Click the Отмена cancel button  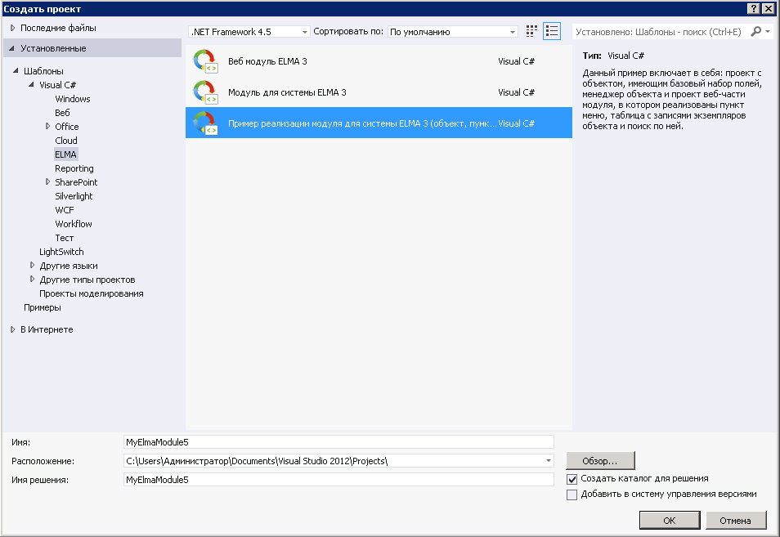(x=734, y=520)
